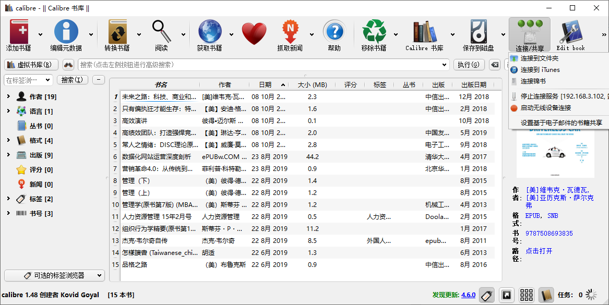The height and width of the screenshot is (305, 609).
Task: Click the ISBN link 9787508693835
Action: [x=549, y=234]
